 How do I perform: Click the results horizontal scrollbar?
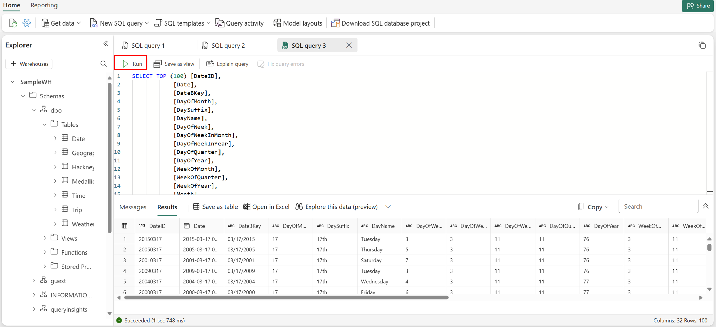coord(286,297)
